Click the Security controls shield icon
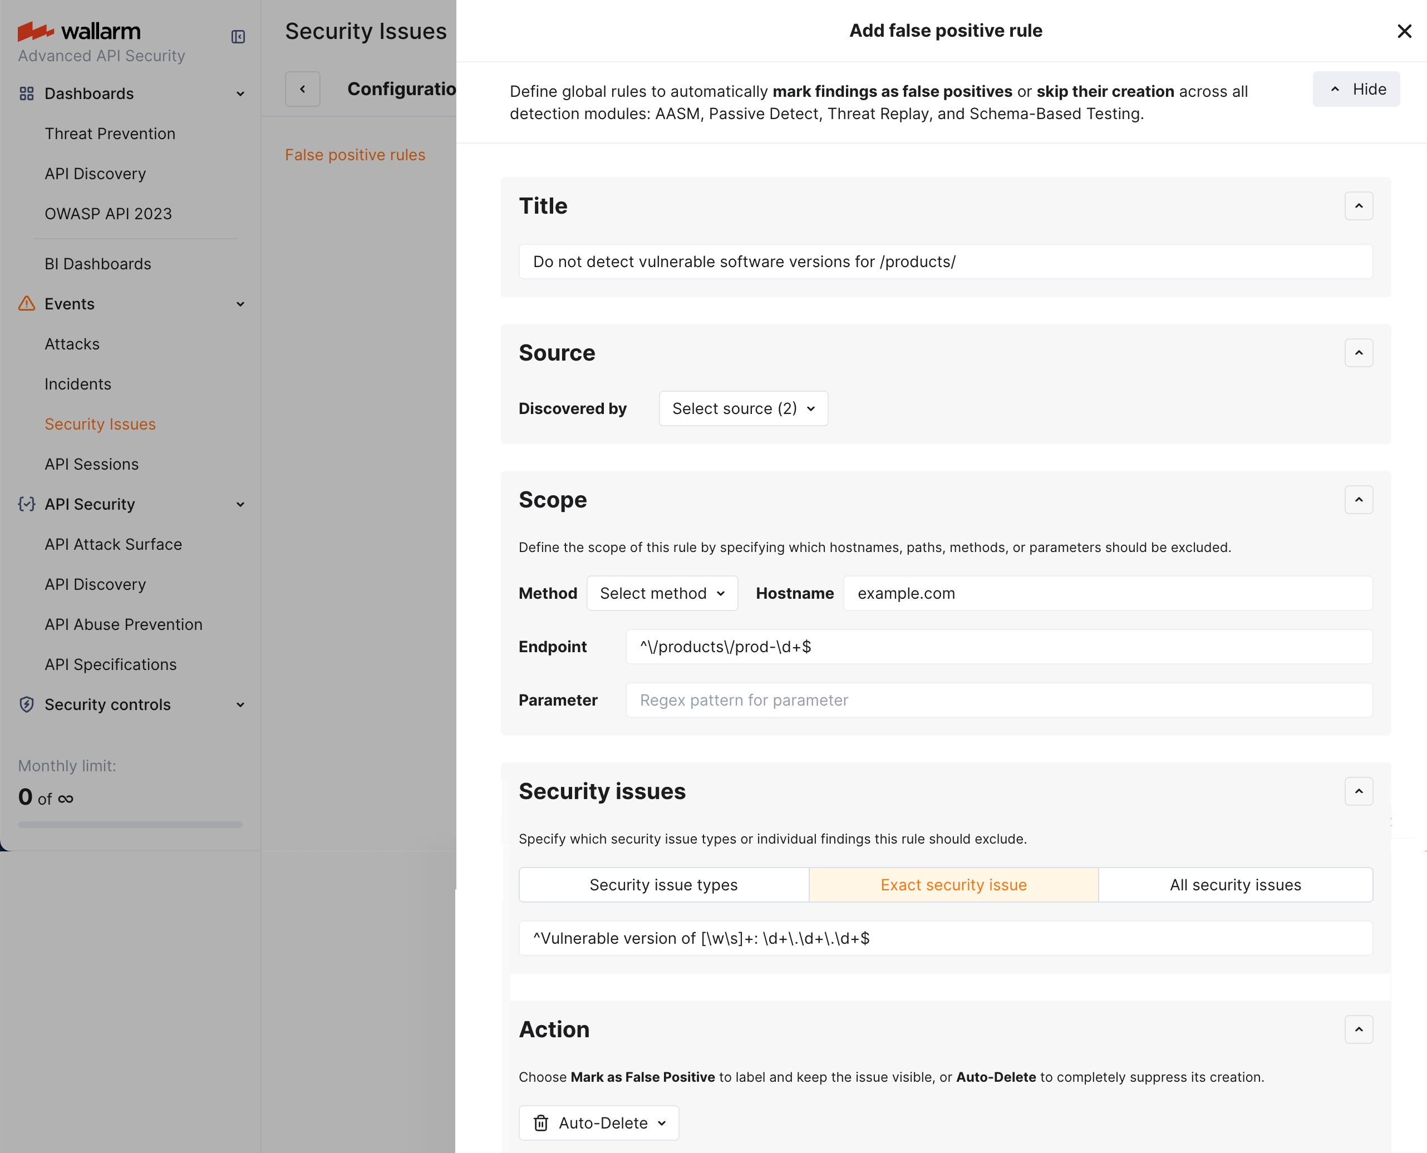 tap(27, 704)
